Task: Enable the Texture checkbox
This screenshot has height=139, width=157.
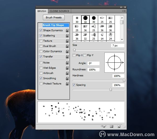Action: tap(41, 41)
